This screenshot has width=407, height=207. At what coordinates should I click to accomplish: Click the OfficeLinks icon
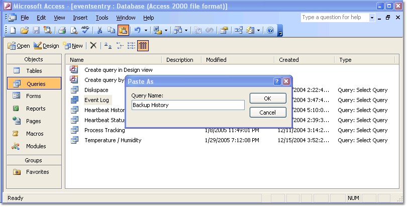click(158, 30)
